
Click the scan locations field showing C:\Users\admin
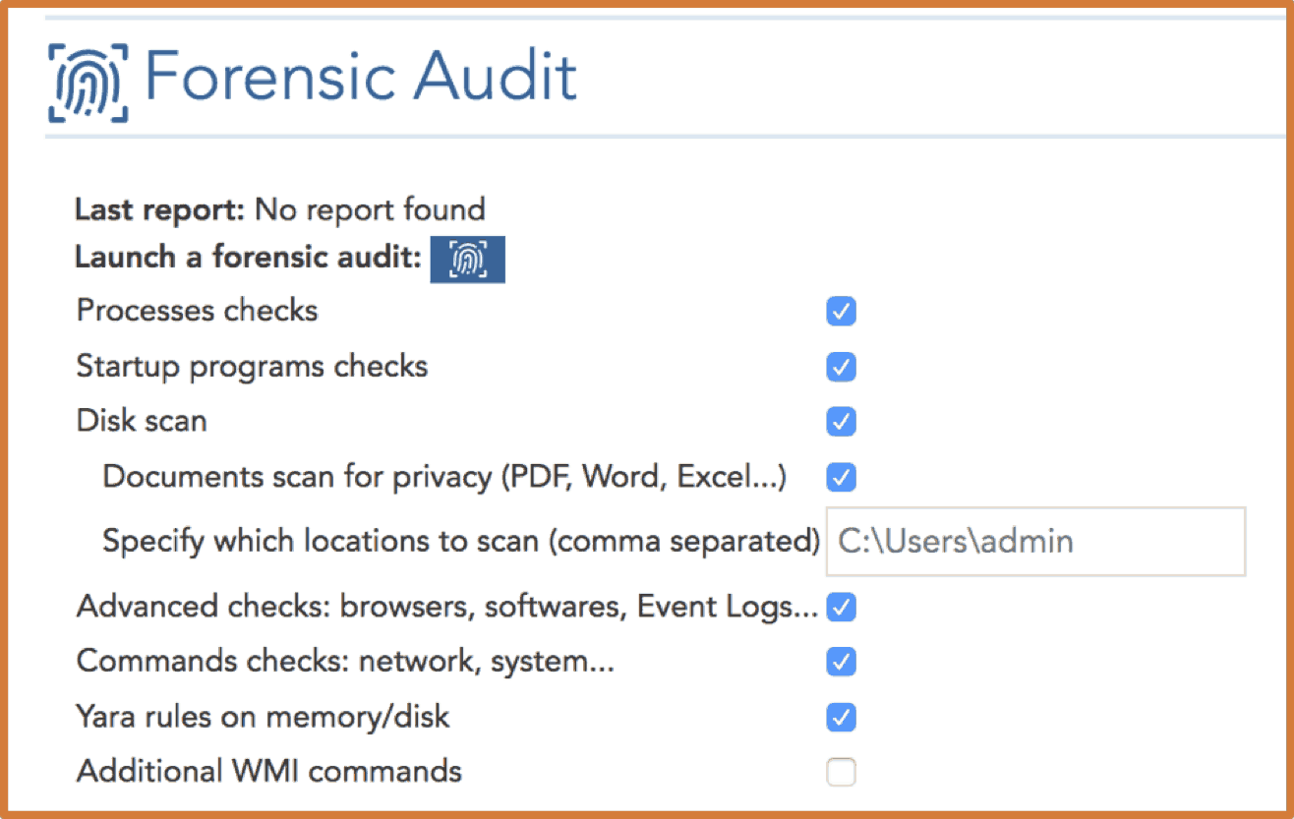click(x=1034, y=541)
